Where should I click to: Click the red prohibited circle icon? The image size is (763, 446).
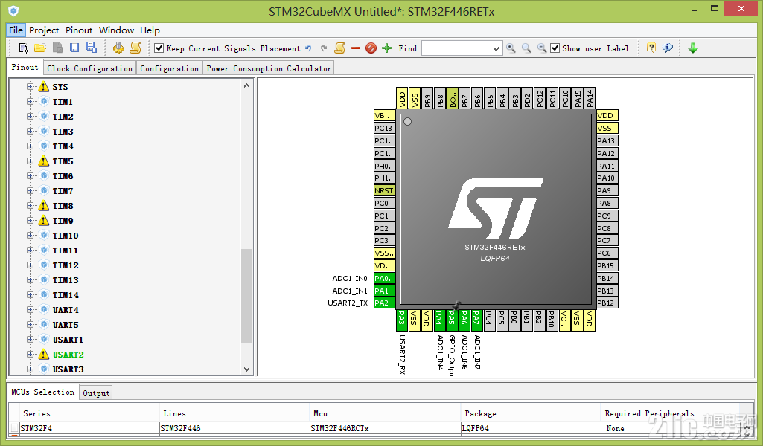point(371,48)
